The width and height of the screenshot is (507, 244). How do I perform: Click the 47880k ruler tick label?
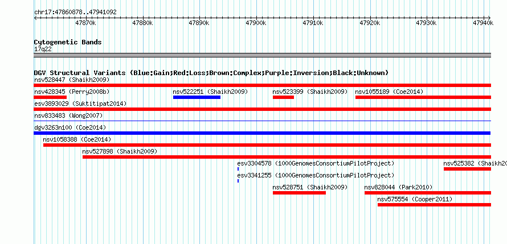[142, 23]
